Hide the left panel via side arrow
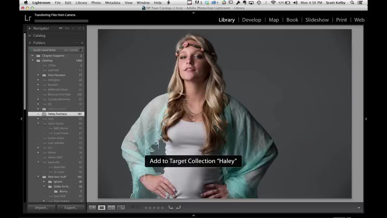This screenshot has height=218, width=387. [21, 119]
